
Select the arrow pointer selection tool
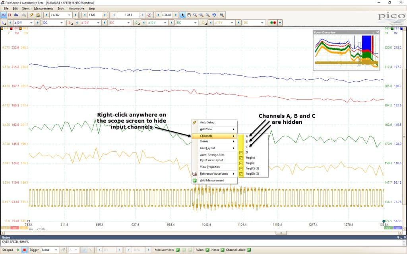(182, 15)
